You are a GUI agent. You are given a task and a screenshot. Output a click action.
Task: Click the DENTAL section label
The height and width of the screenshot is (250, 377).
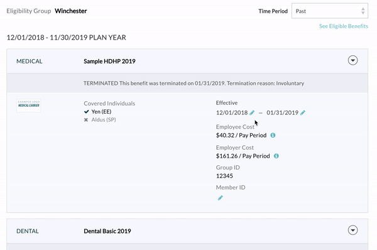[28, 231]
